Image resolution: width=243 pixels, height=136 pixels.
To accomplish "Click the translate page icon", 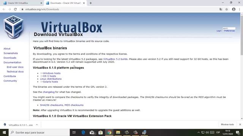I will click(x=221, y=9).
